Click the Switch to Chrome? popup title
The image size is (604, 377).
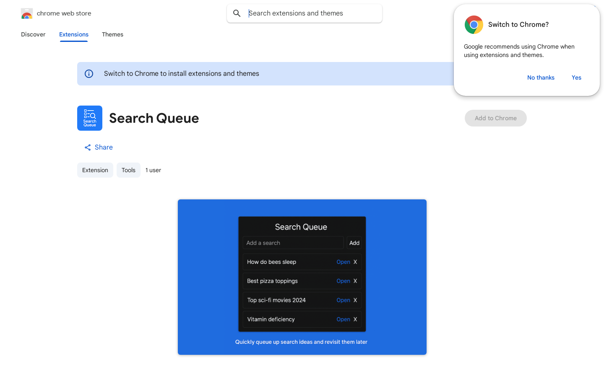pos(518,25)
